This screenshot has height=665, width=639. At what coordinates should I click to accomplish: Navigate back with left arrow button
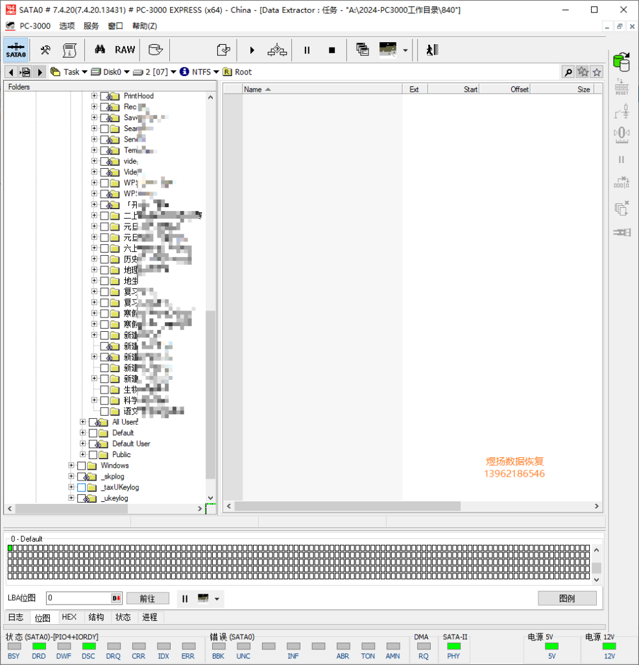12,72
